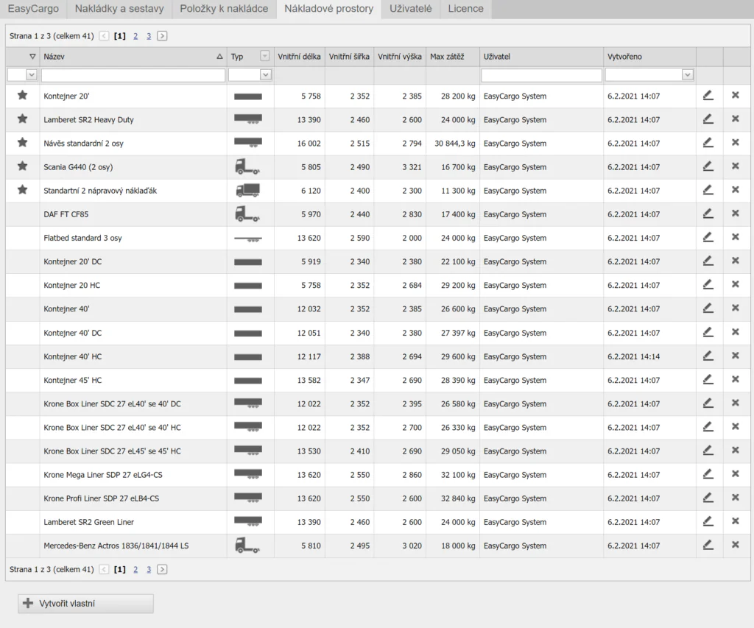Delete the Kontejner 45' HC row

click(x=736, y=379)
